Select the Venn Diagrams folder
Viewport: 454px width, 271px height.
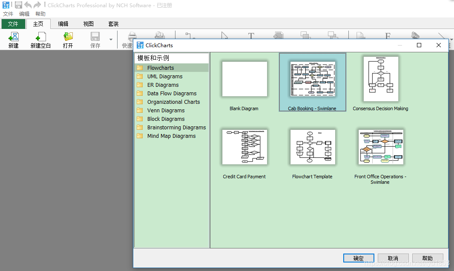(171, 111)
